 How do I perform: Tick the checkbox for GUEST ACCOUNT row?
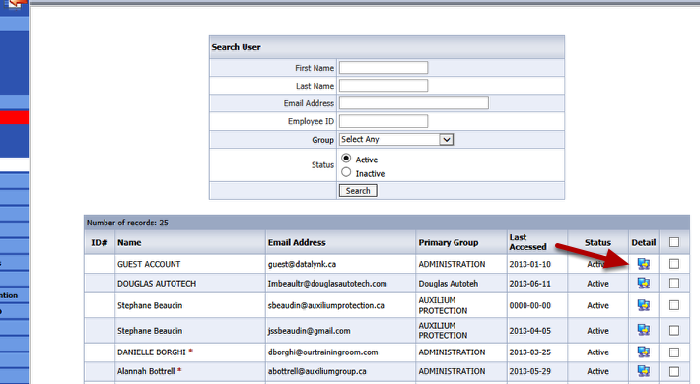click(674, 264)
